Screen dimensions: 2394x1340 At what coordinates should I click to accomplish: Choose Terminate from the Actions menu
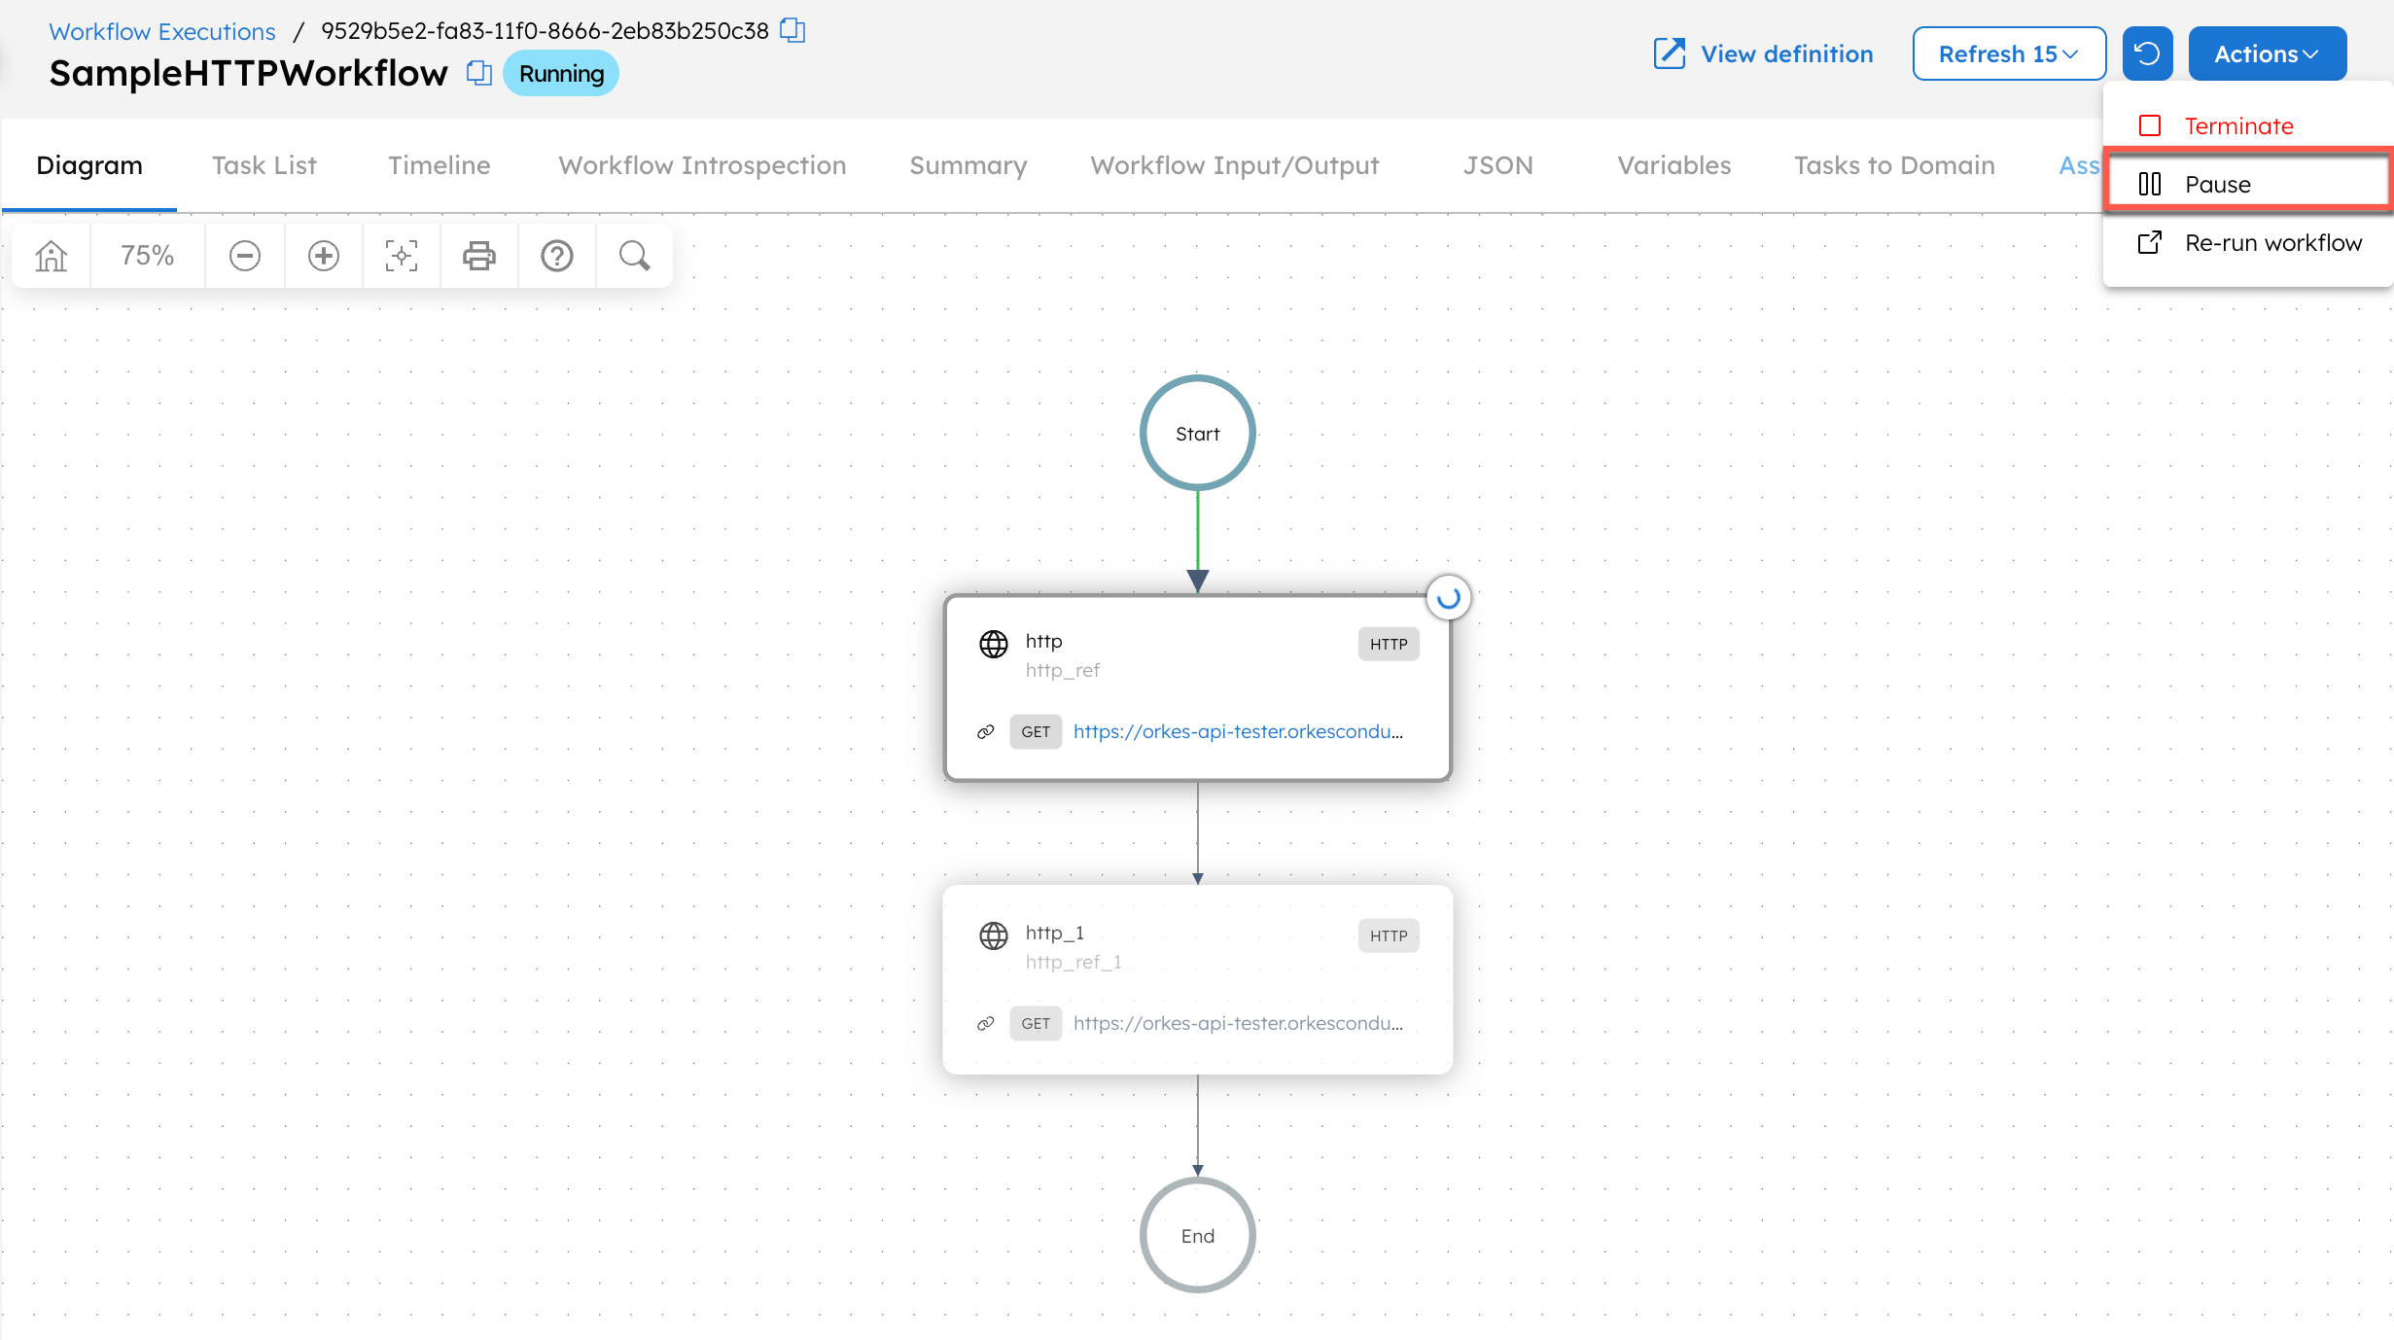coord(2238,125)
